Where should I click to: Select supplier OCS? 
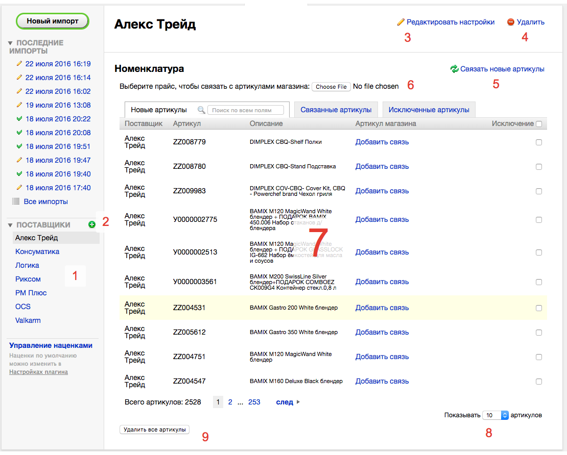tap(23, 307)
